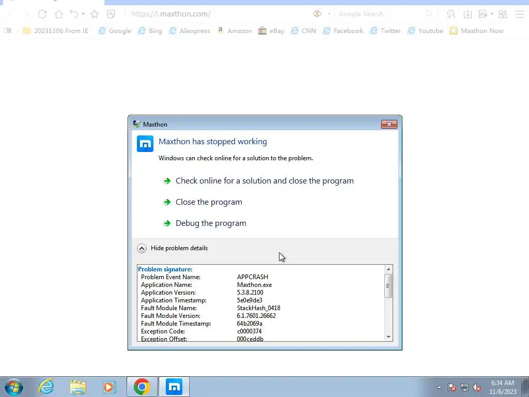Choose Debug the program option

[x=205, y=223]
